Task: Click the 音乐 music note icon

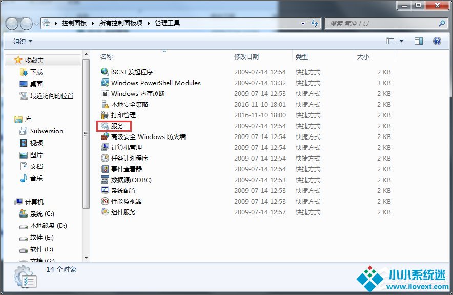Action: point(24,178)
